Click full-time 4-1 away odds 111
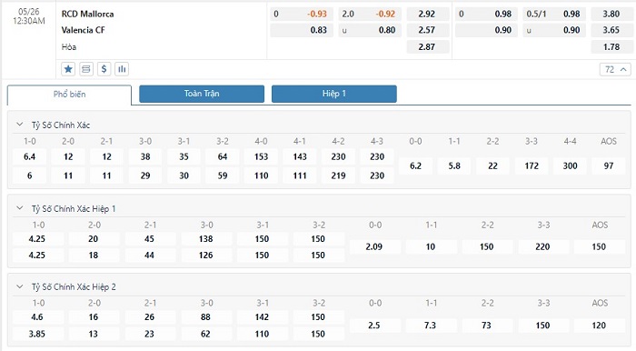This screenshot has width=636, height=351. [300, 175]
